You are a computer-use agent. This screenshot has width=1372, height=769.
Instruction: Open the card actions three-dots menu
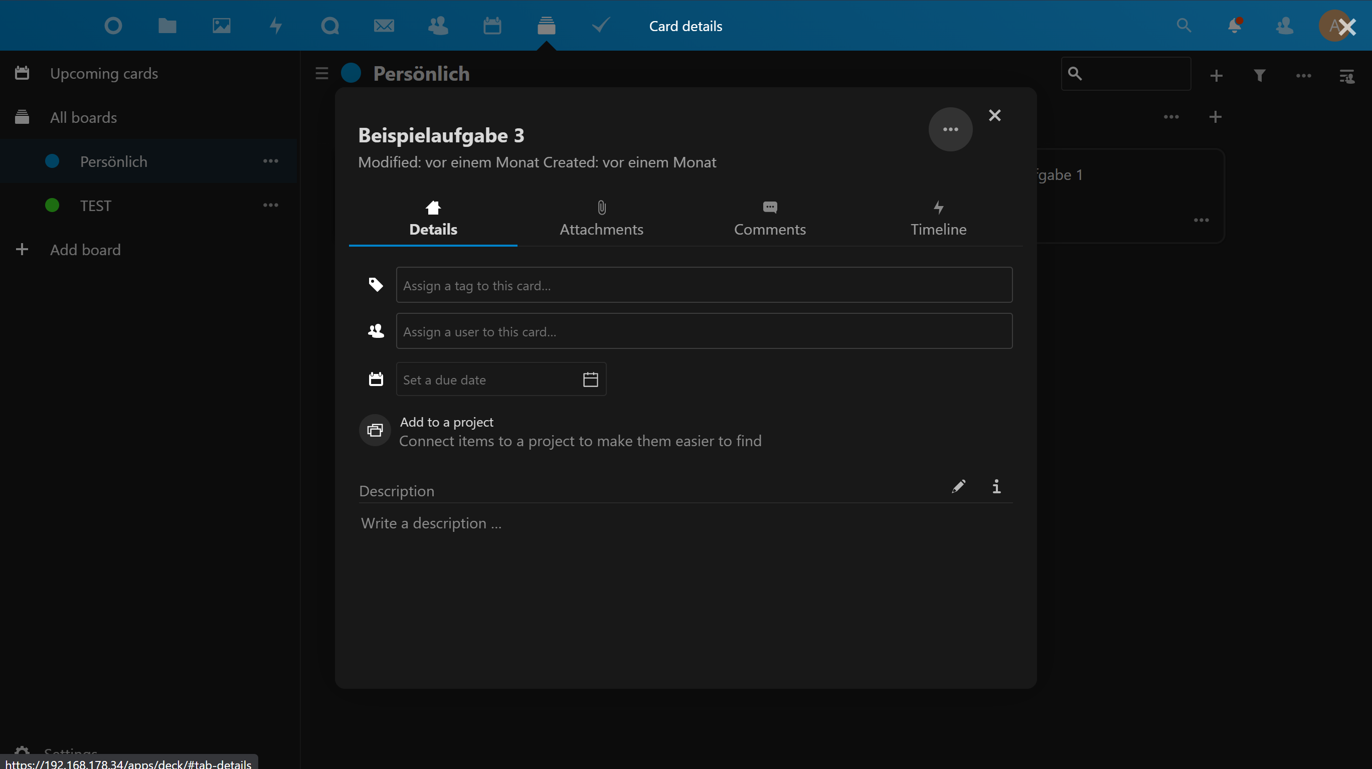(x=950, y=129)
